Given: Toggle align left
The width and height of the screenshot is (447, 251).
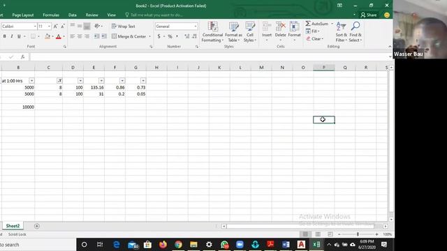Looking at the screenshot, I should [73, 36].
